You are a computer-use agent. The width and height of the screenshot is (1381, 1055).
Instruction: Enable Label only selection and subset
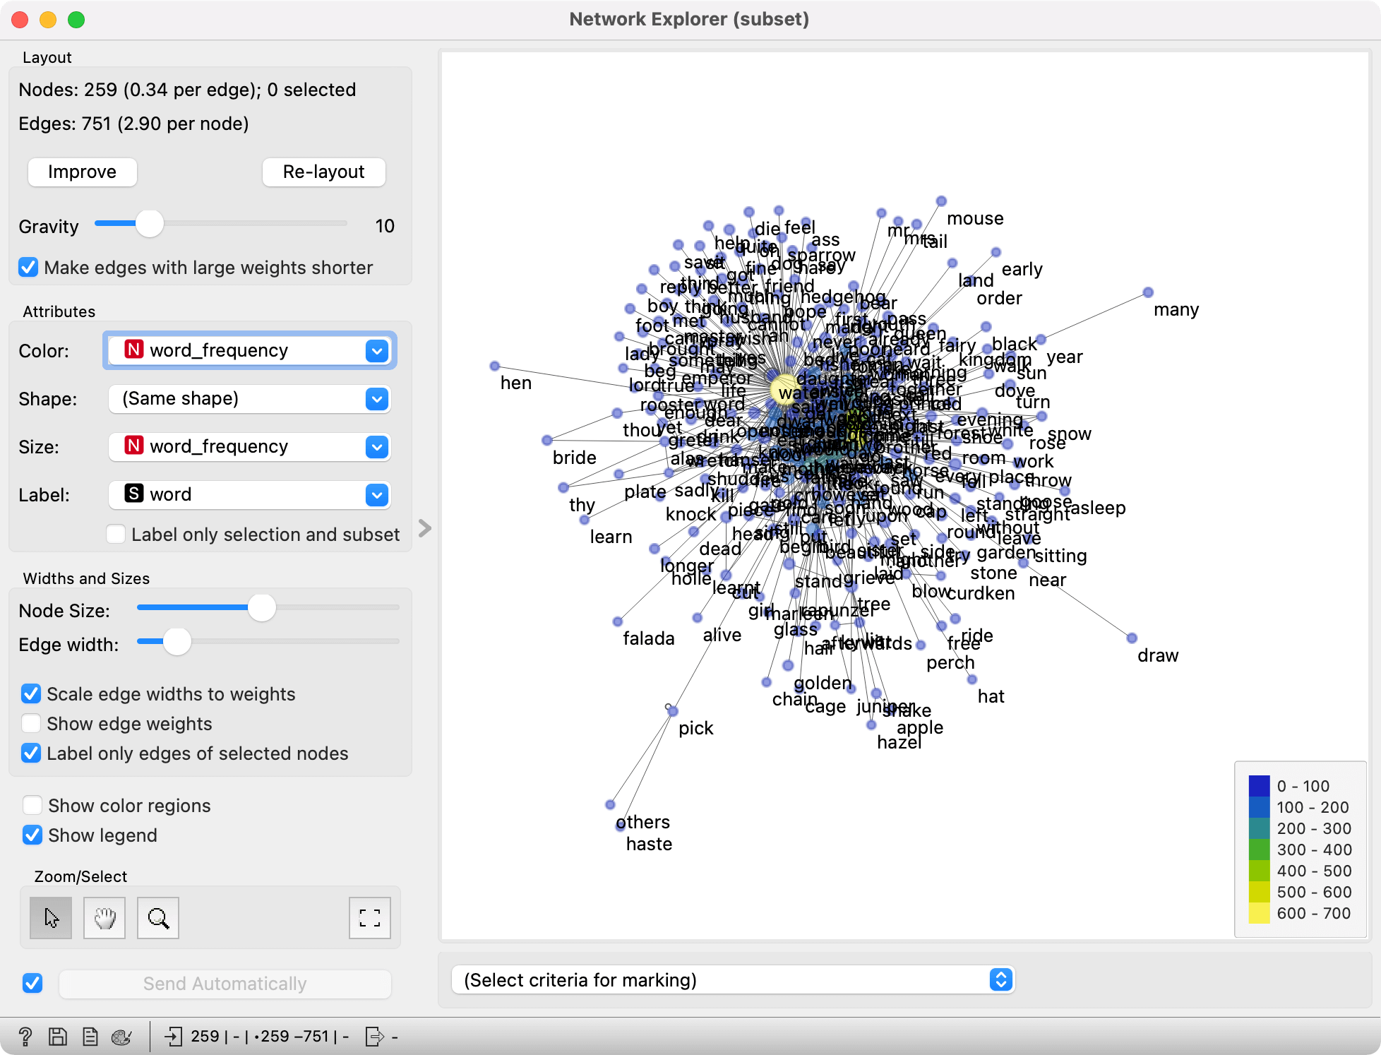pos(116,534)
